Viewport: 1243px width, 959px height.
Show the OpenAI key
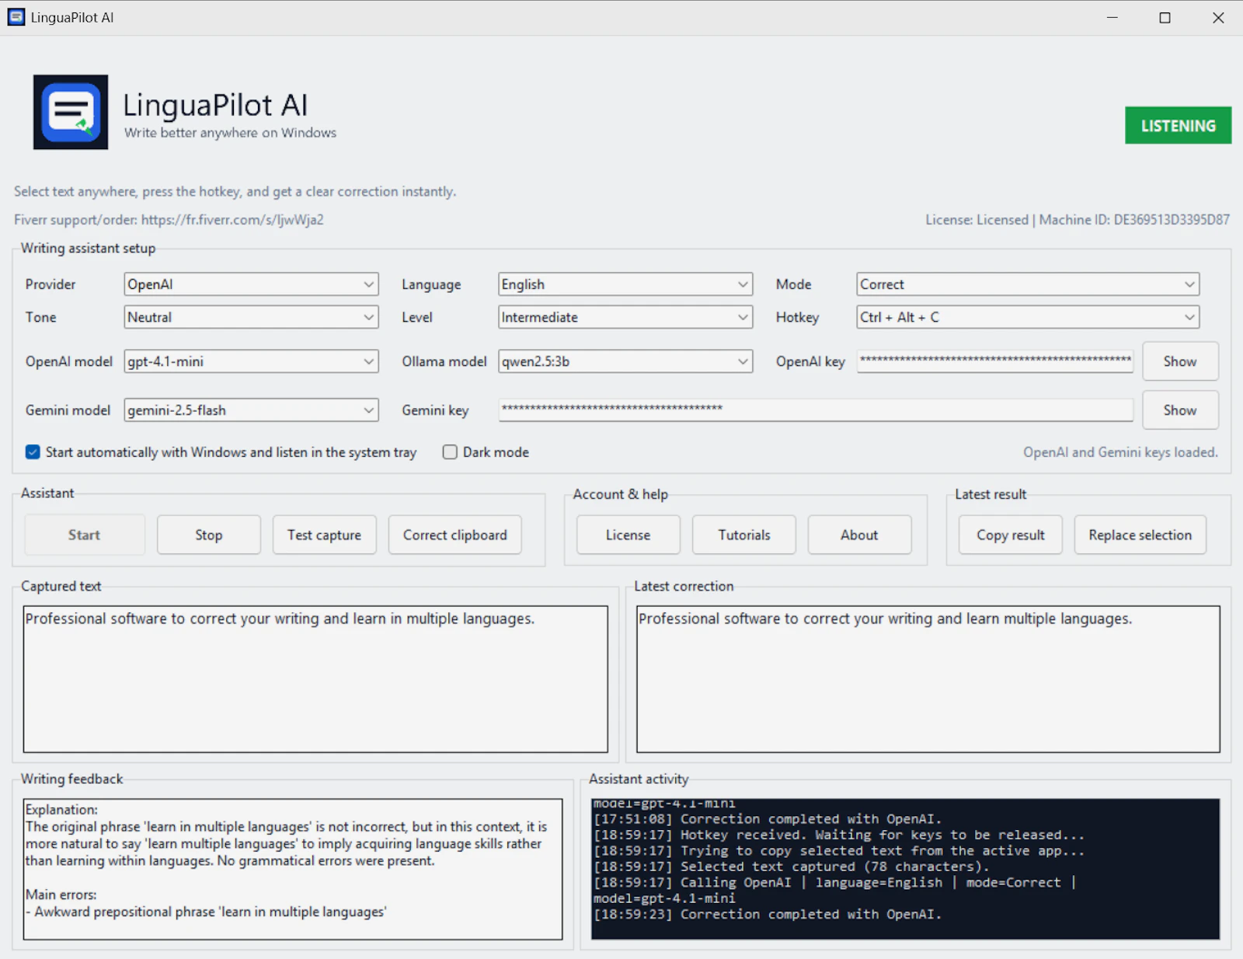coord(1180,361)
